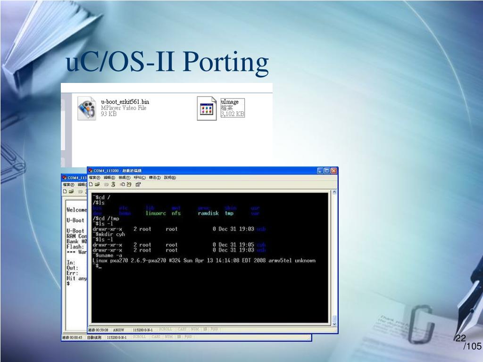
Task: Click the MPlayer Video File type text
Action: (124, 108)
